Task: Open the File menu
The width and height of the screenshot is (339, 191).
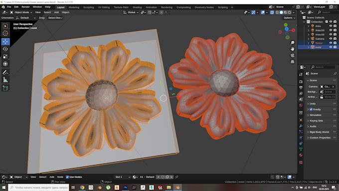Action: [9, 7]
